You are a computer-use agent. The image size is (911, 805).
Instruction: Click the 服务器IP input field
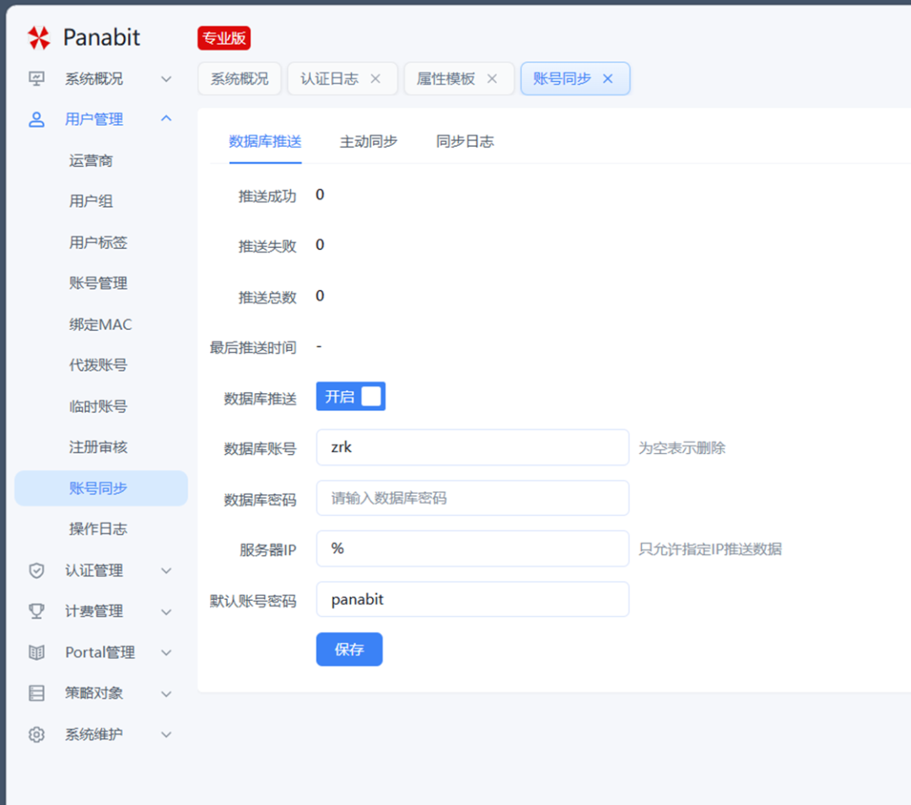tap(472, 548)
